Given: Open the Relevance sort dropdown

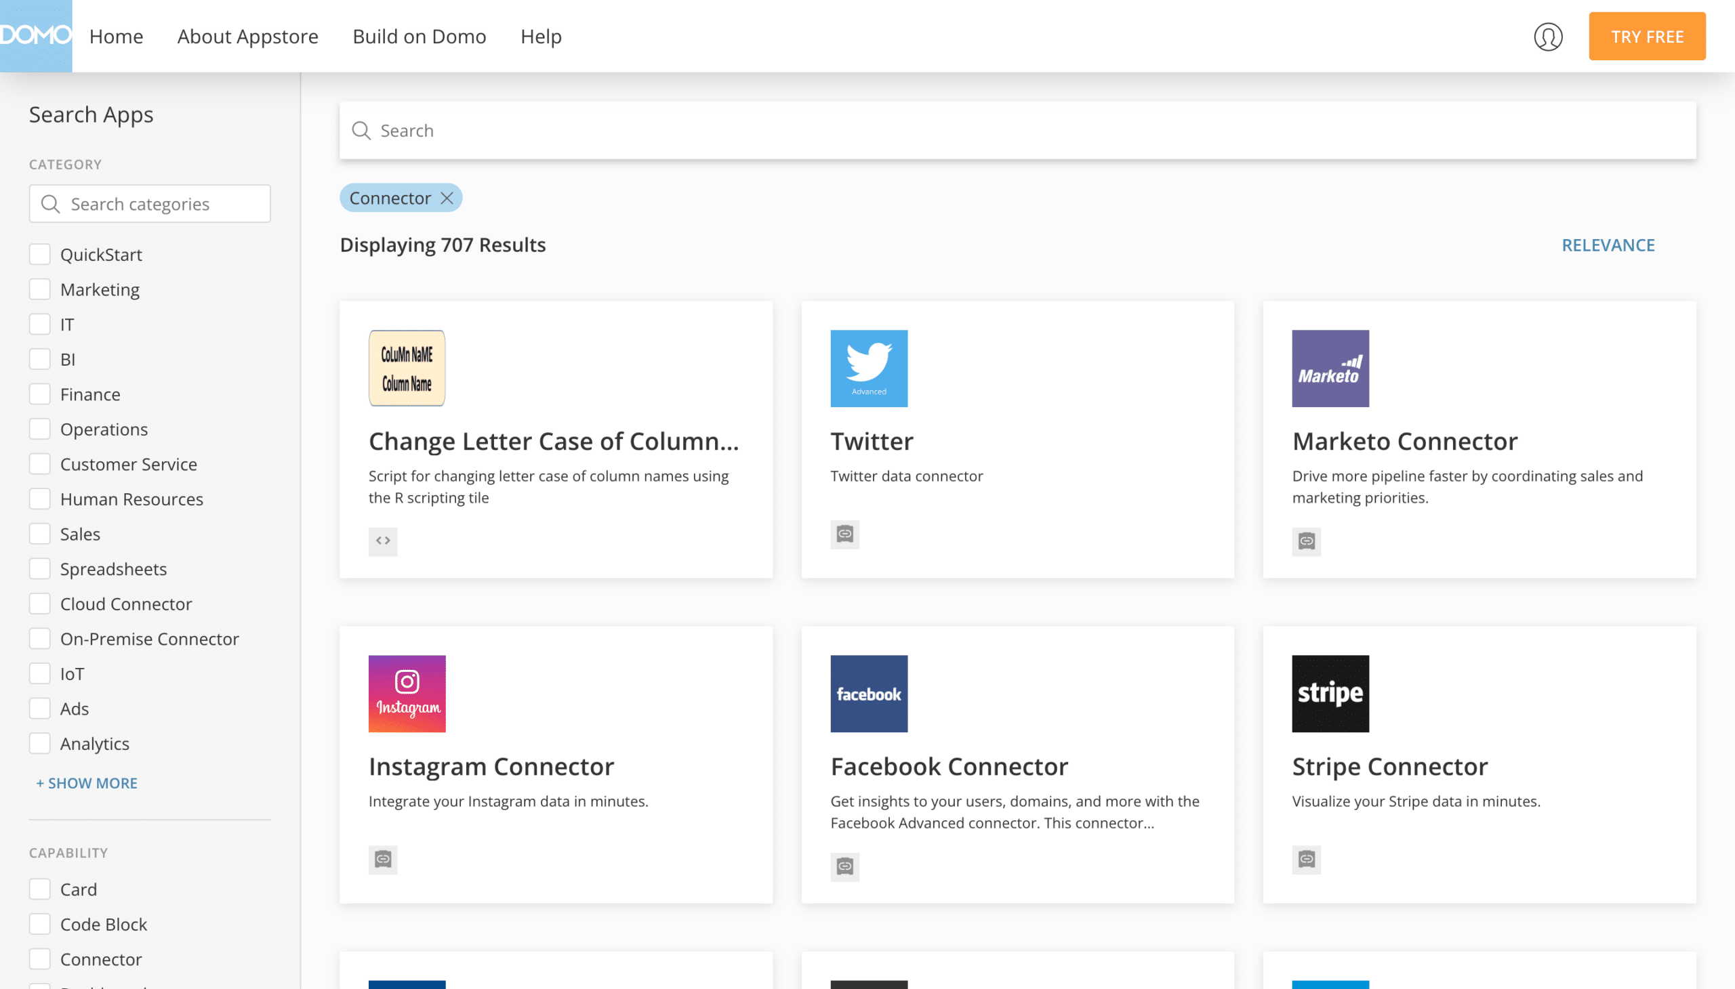Looking at the screenshot, I should pyautogui.click(x=1608, y=245).
